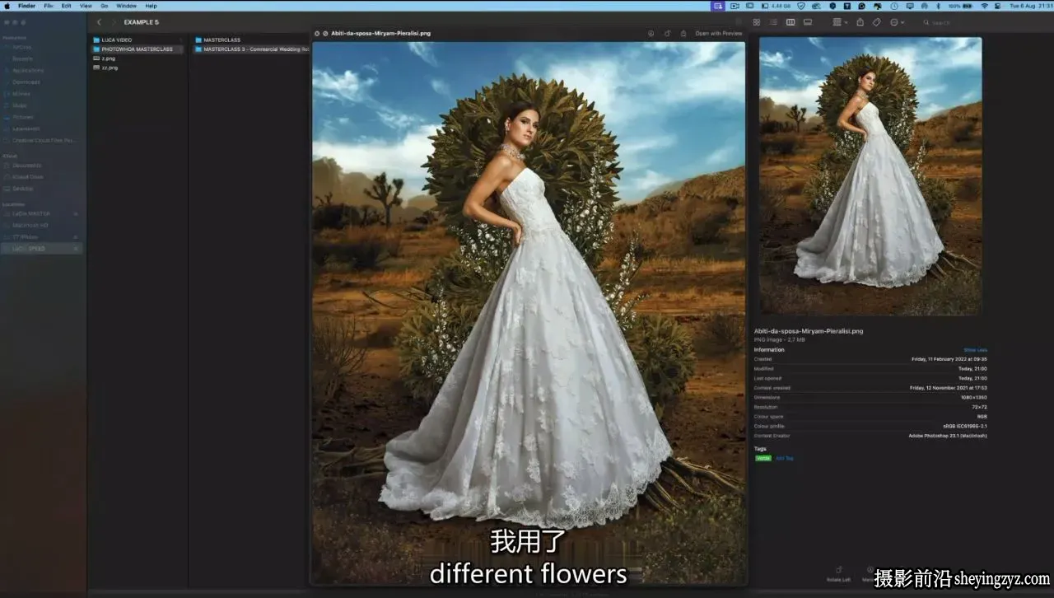Open the Help menu
This screenshot has height=598, width=1054.
click(x=151, y=6)
